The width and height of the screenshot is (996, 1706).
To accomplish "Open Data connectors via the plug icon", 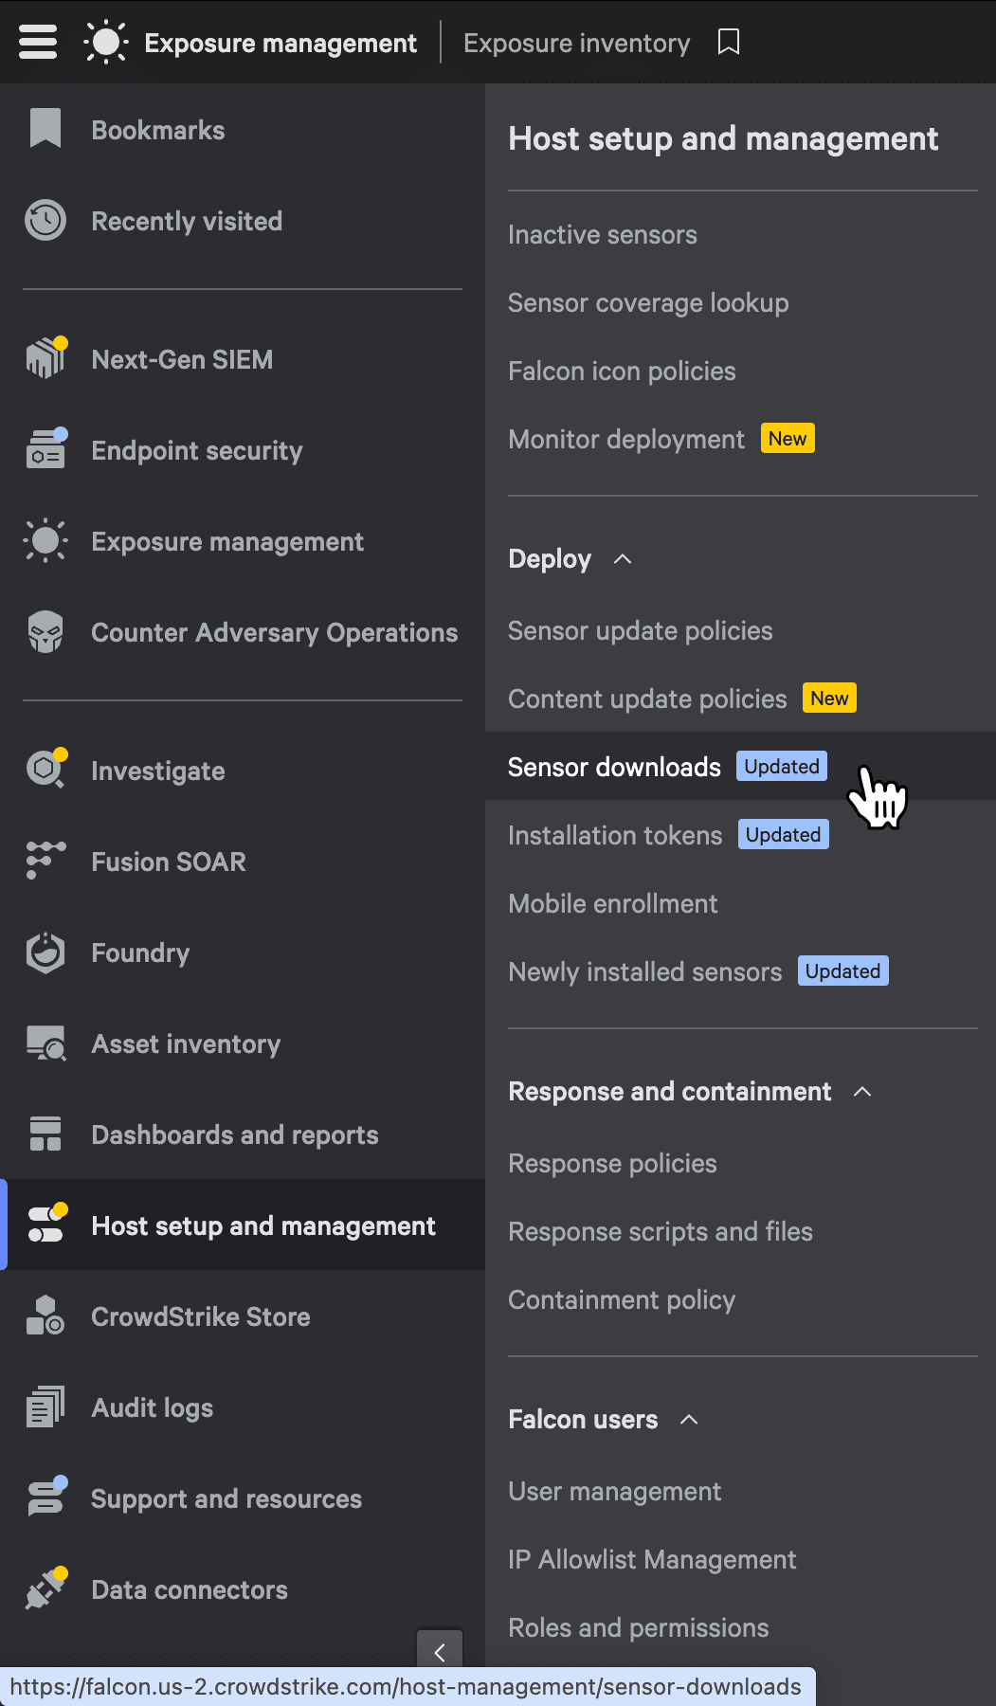I will [x=45, y=1588].
